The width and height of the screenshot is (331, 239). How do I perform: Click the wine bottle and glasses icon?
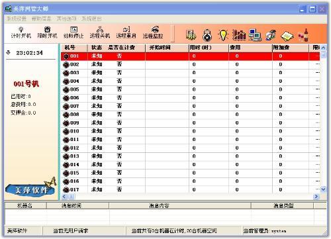click(303, 35)
